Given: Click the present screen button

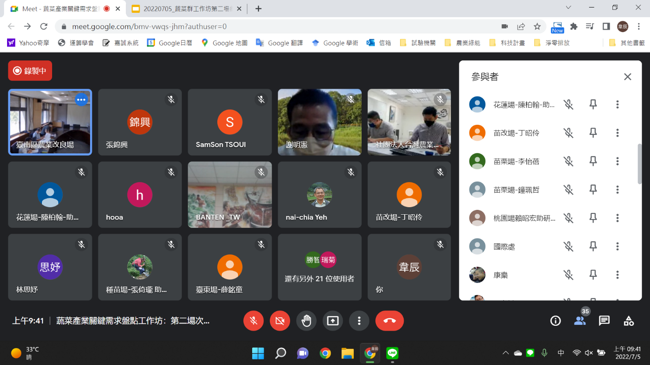Looking at the screenshot, I should (x=333, y=321).
